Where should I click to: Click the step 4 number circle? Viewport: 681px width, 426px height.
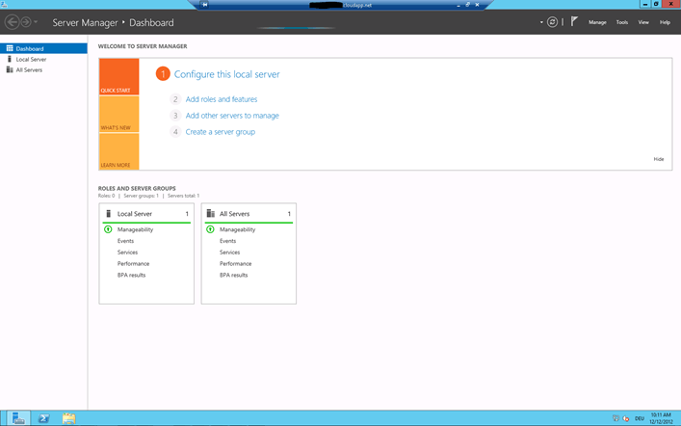coord(175,132)
